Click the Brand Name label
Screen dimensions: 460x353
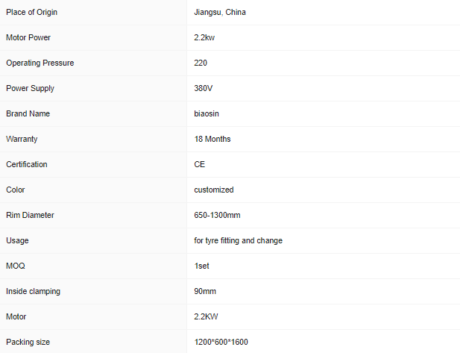28,113
